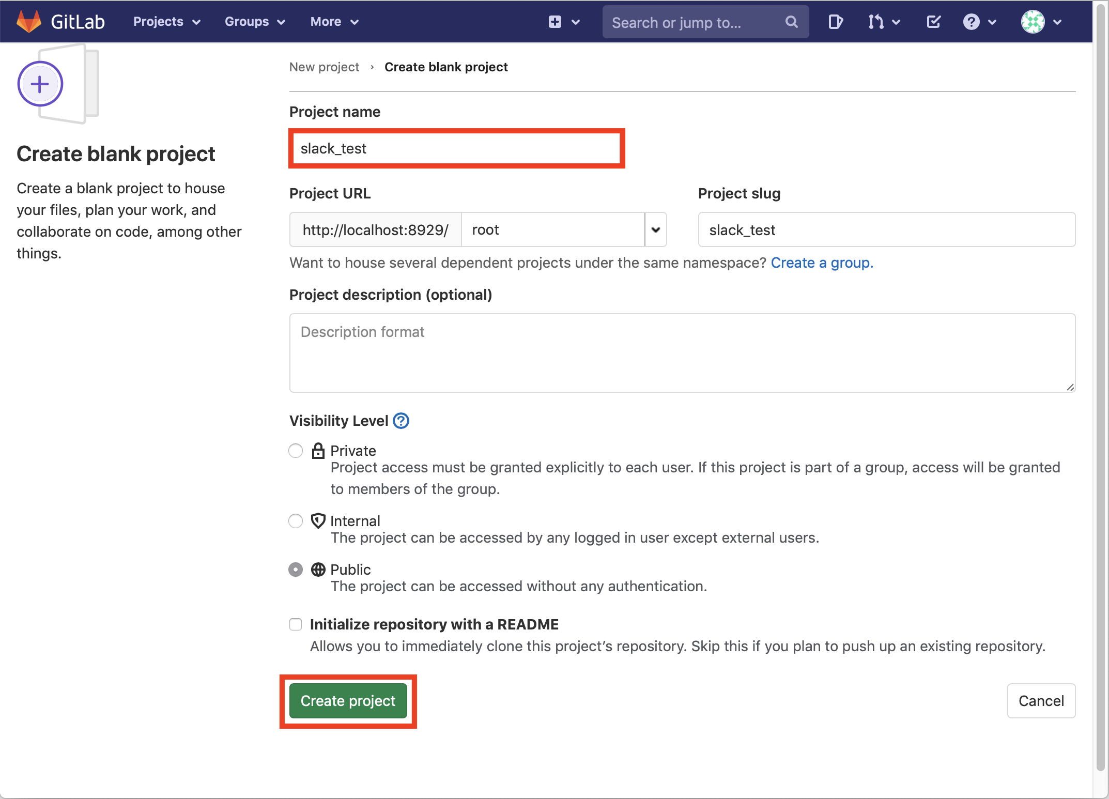Click Initialize repository with a README label
1109x799 pixels.
434,624
